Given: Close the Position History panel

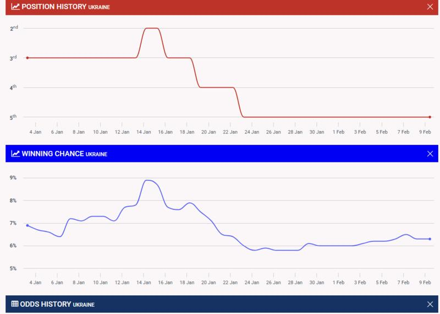Looking at the screenshot, I should pyautogui.click(x=430, y=7).
